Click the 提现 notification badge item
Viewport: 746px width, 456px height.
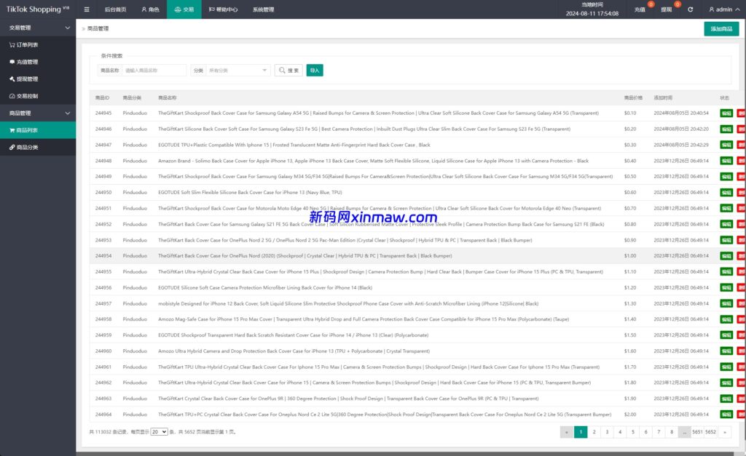click(x=667, y=9)
